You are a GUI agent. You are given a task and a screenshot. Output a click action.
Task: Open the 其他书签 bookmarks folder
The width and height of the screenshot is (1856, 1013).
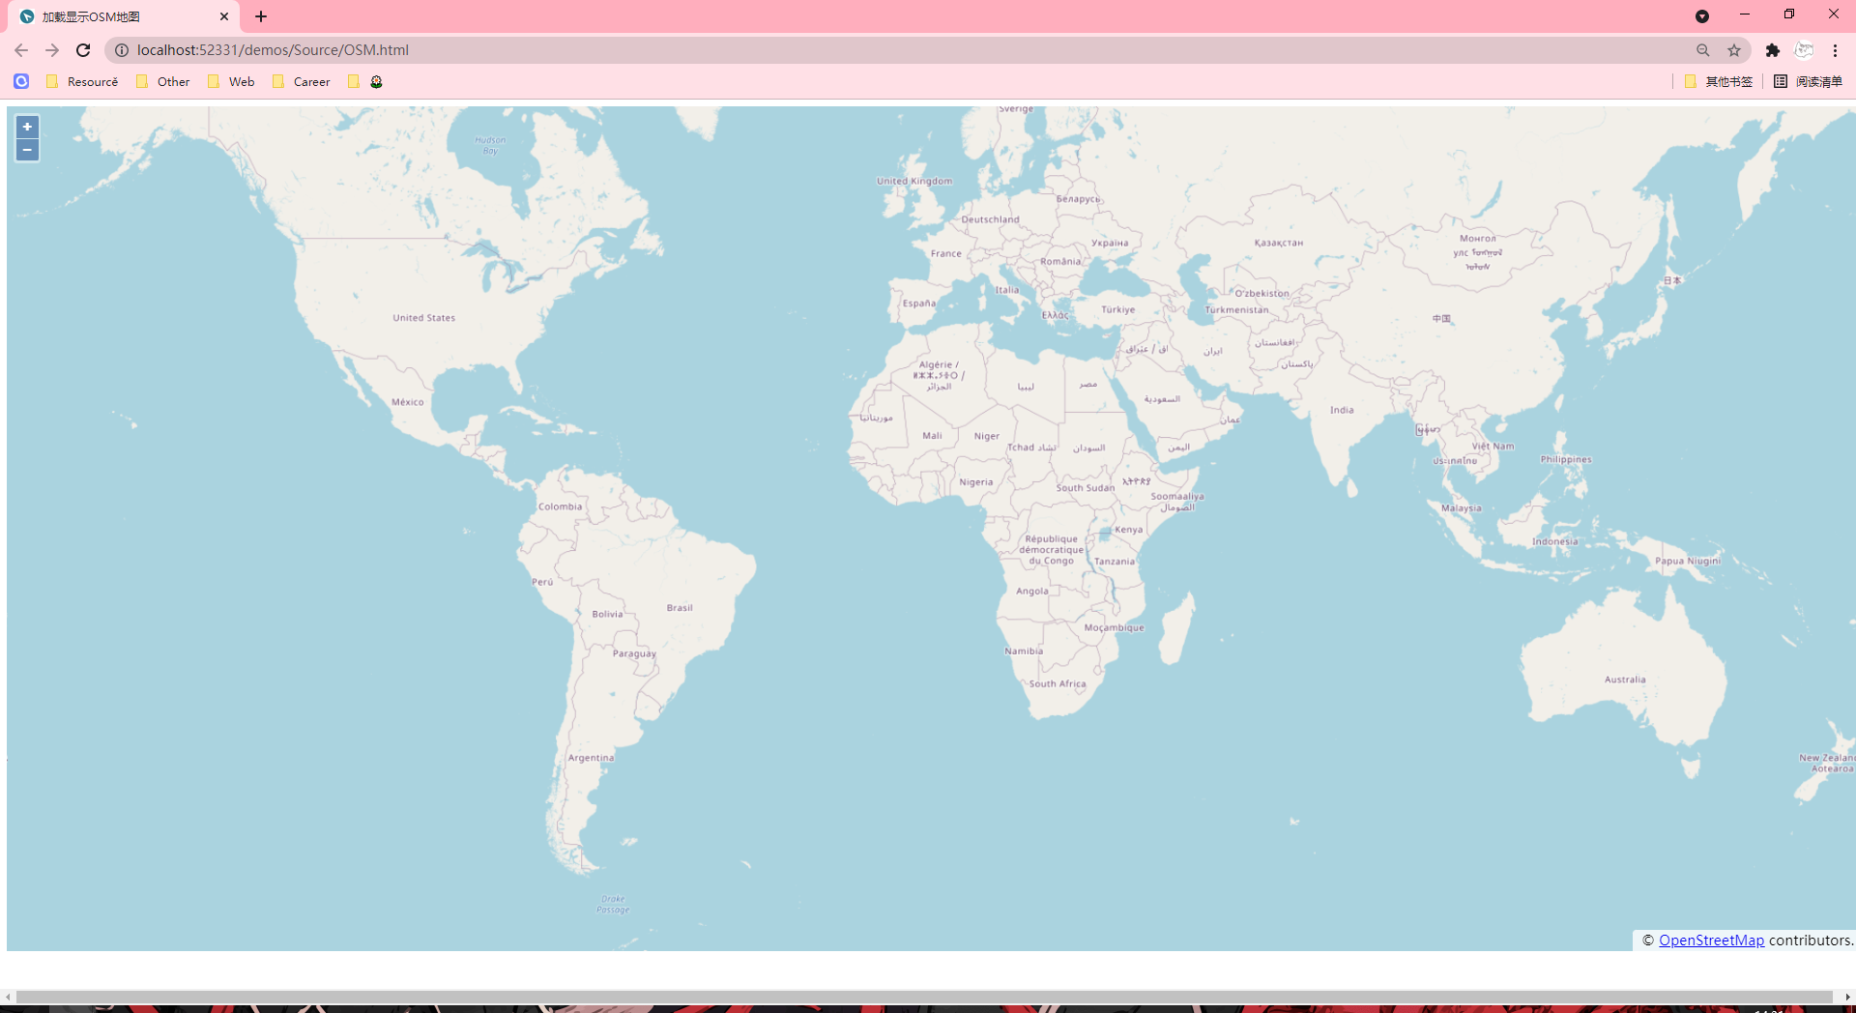click(1725, 81)
